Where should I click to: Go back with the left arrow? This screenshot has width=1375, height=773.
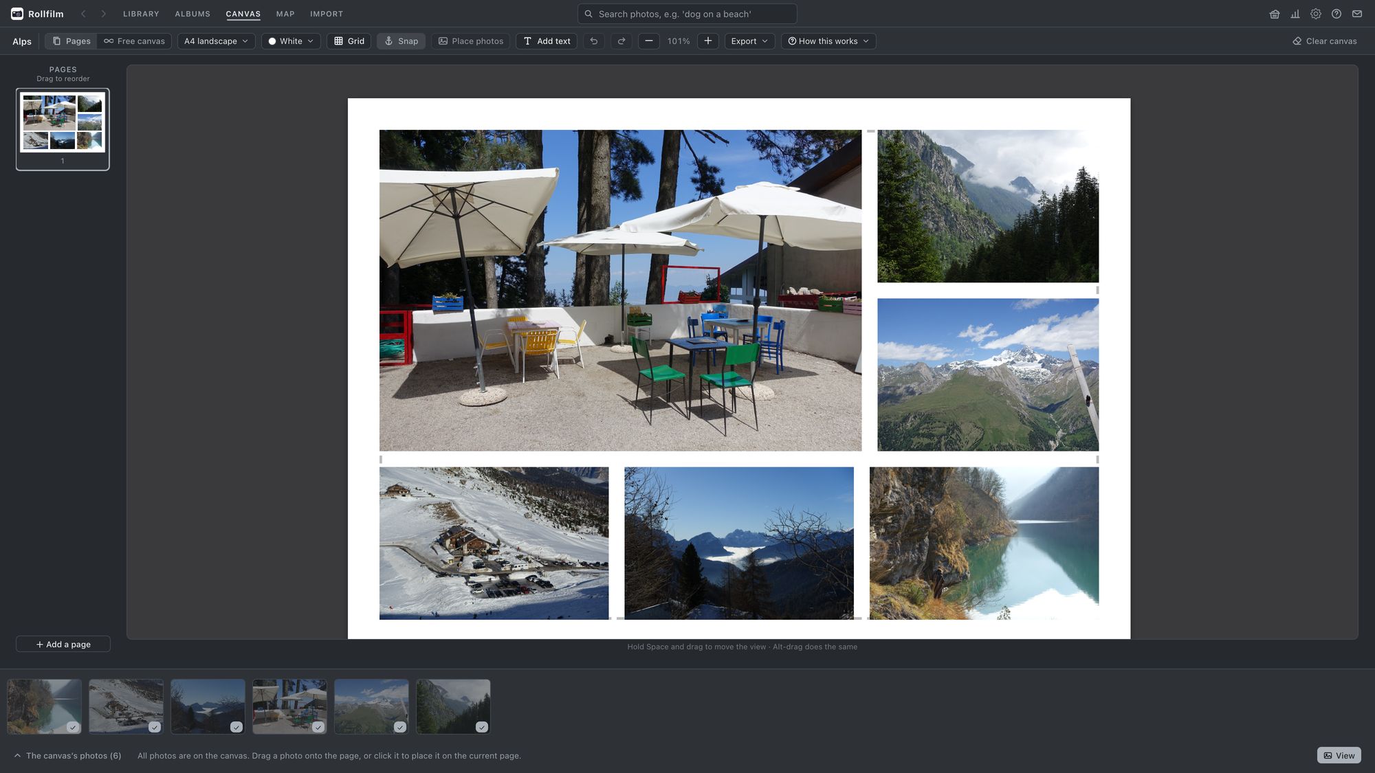(83, 14)
